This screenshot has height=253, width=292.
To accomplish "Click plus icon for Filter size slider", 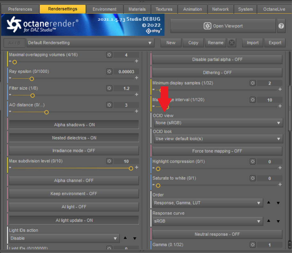I will (x=136, y=95).
